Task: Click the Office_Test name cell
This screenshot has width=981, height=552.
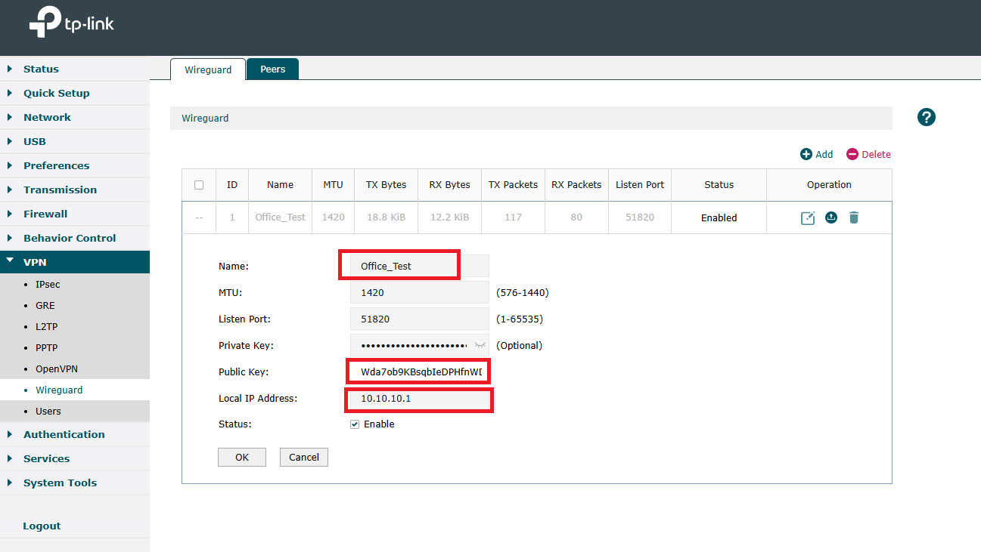Action: coord(281,217)
